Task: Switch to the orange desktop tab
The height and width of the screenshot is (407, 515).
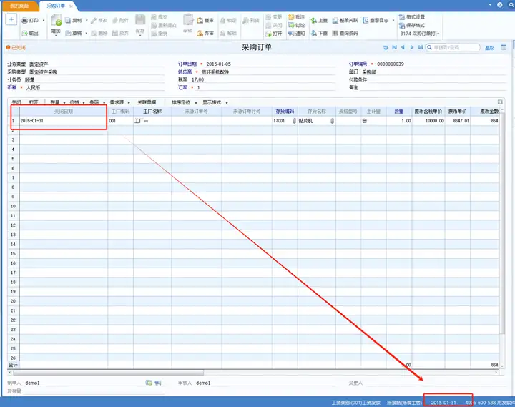Action: coord(19,6)
